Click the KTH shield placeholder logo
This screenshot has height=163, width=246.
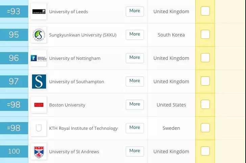[39, 128]
